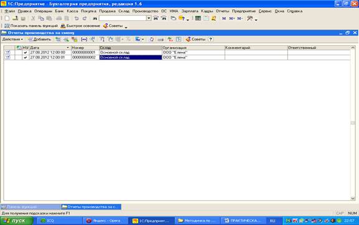Open the Зарплата menu
The width and height of the screenshot is (359, 225).
(190, 11)
